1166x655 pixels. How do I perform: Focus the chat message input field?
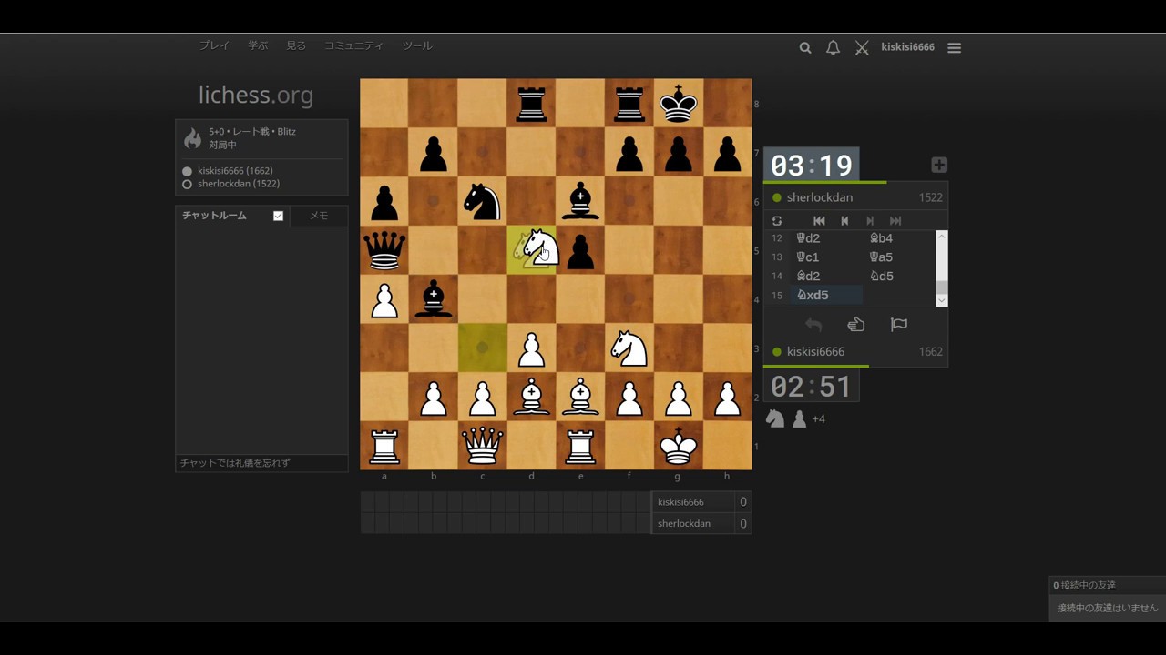[261, 463]
